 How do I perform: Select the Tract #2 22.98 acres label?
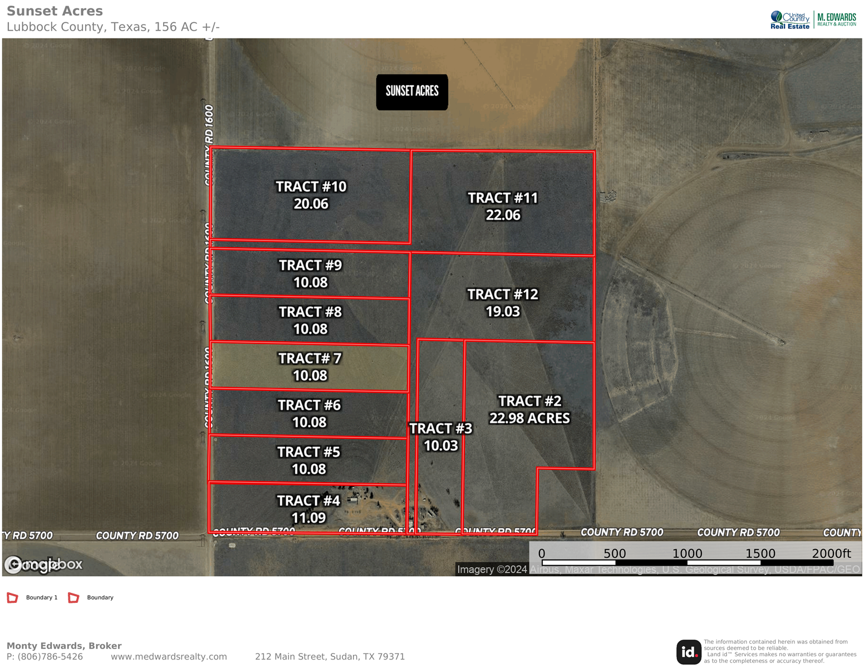[529, 409]
